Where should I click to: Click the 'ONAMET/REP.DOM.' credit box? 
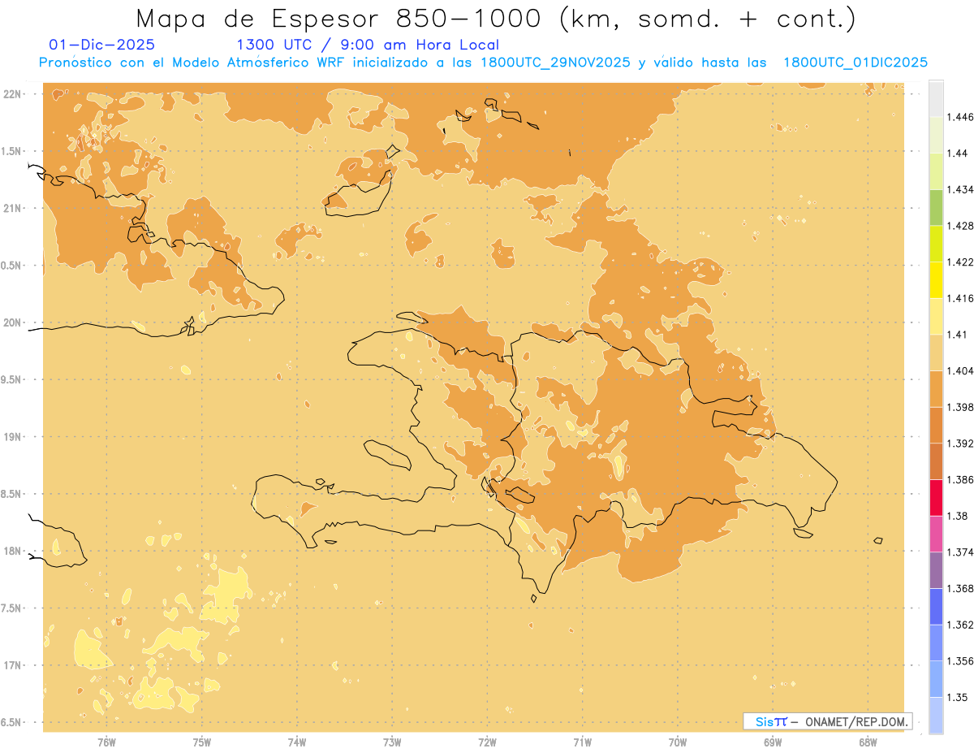click(827, 721)
